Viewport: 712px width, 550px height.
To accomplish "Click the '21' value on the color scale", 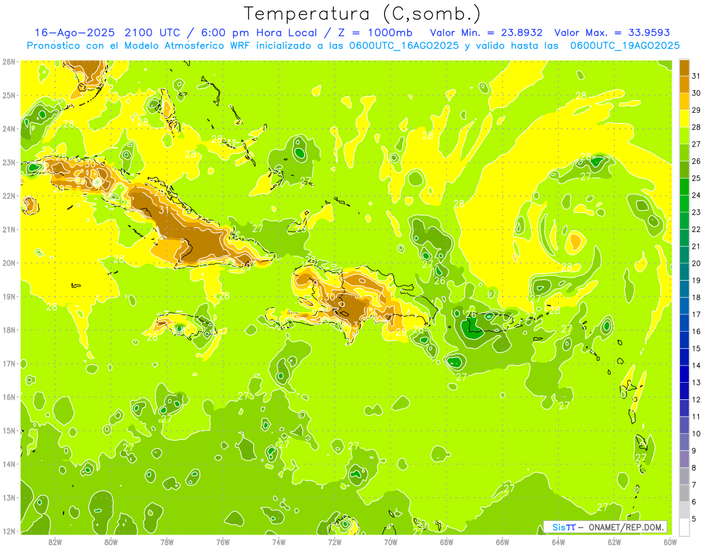I will (x=697, y=246).
